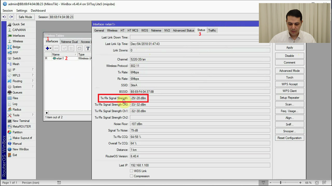332x186 pixels.
Task: Click the Setup Repeater button
Action: 289,98
